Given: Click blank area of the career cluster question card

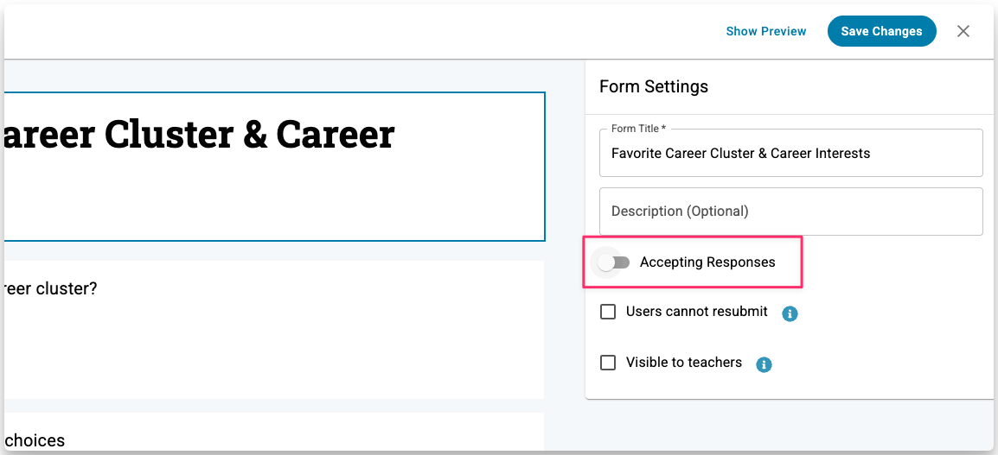Looking at the screenshot, I should (277, 354).
